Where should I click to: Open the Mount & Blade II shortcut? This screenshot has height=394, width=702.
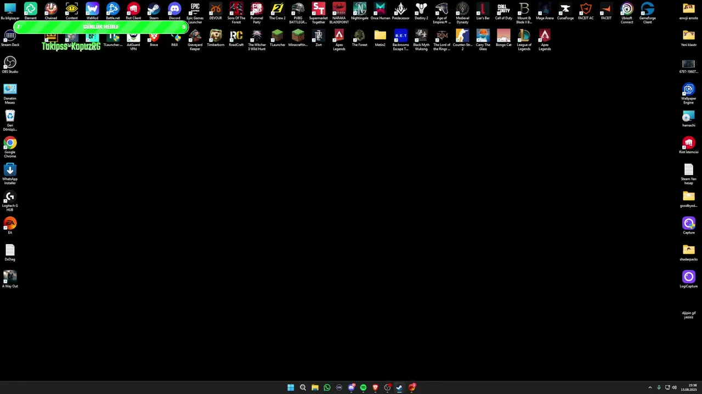click(x=524, y=13)
